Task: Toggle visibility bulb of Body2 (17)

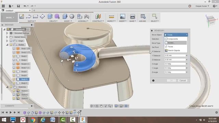Action: pyautogui.click(x=14, y=52)
